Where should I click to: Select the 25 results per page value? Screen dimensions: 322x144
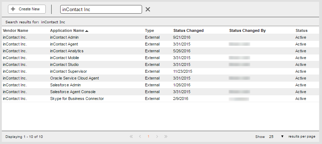(271, 137)
